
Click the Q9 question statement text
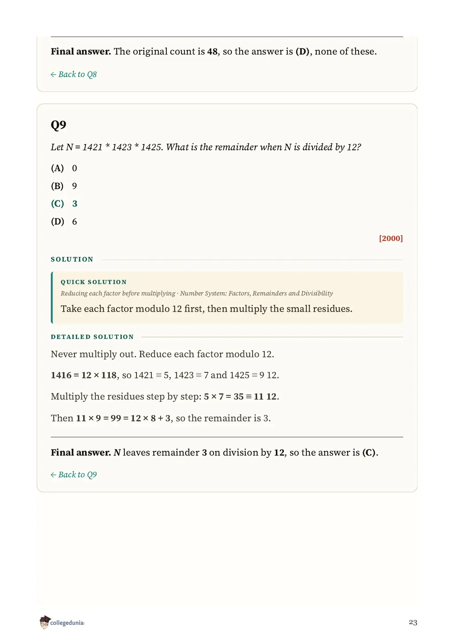pos(206,147)
